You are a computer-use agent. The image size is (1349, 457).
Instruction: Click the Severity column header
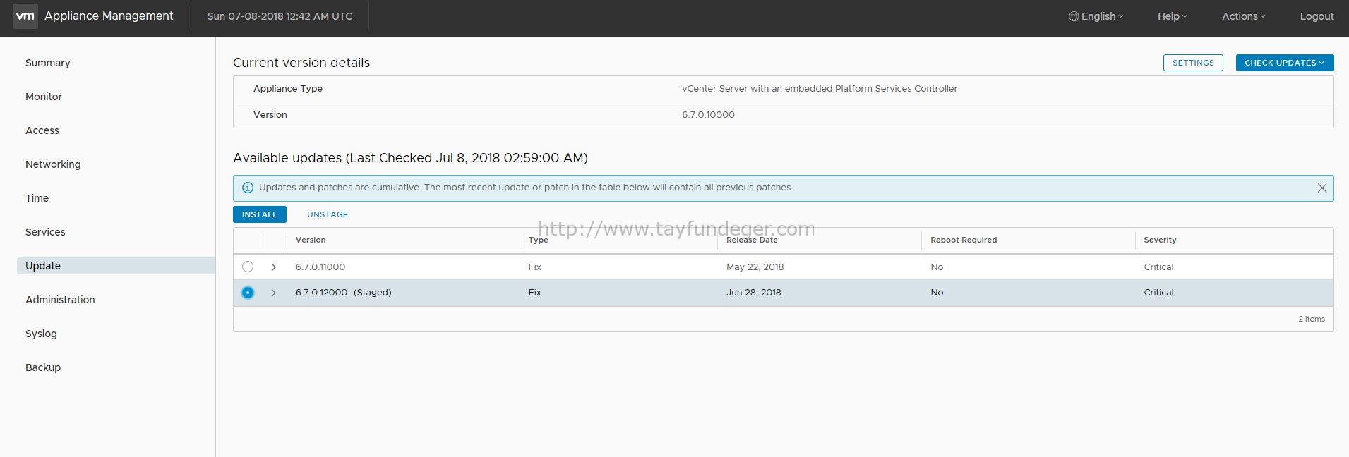click(1160, 240)
